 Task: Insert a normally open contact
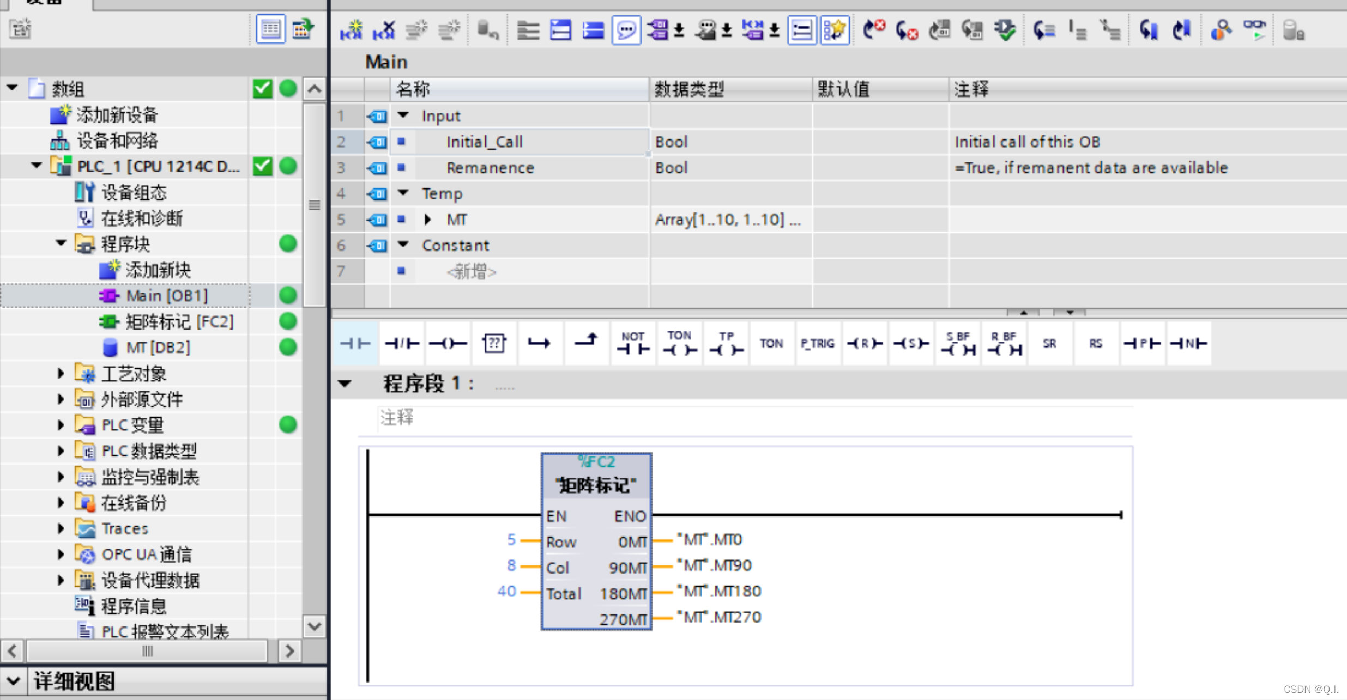355,343
